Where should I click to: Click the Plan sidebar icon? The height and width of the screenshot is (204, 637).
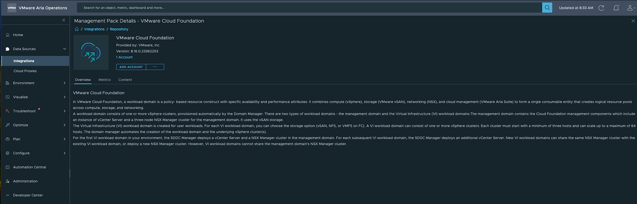pos(8,139)
